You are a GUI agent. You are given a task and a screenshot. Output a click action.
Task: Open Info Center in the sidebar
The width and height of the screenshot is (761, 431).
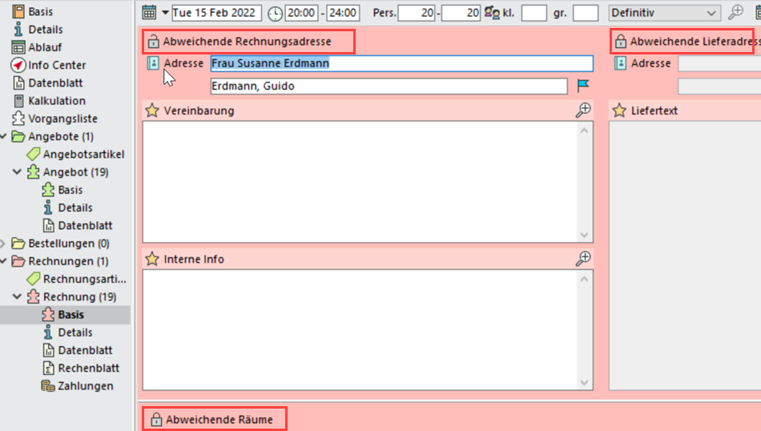click(x=56, y=65)
